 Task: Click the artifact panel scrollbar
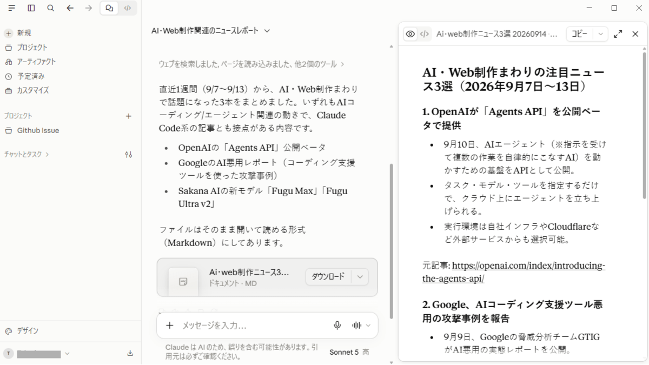(x=645, y=124)
